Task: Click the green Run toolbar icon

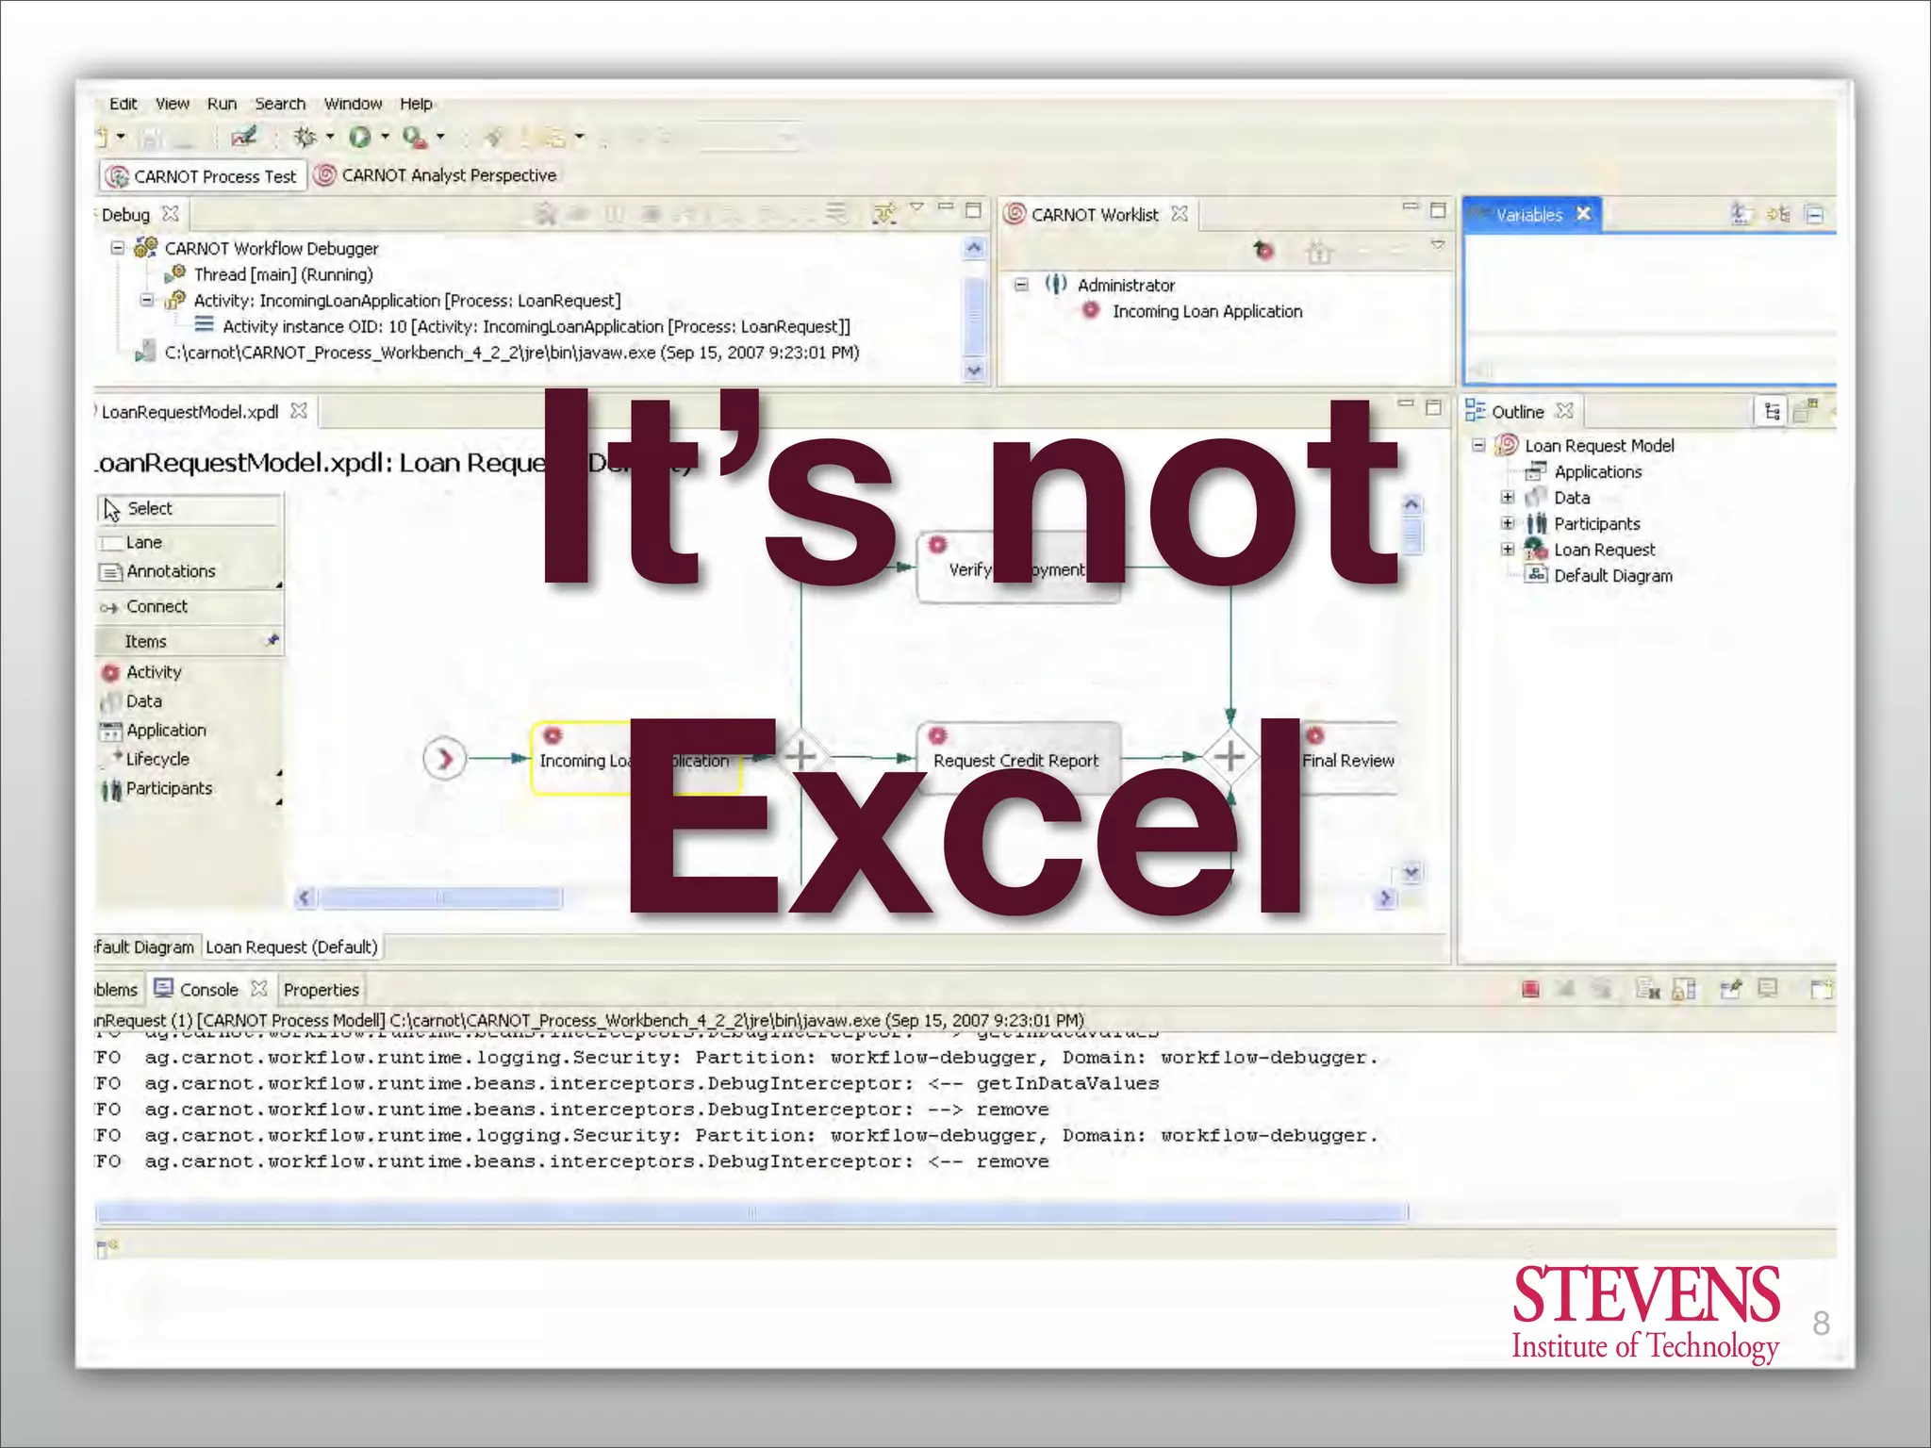Action: tap(359, 138)
